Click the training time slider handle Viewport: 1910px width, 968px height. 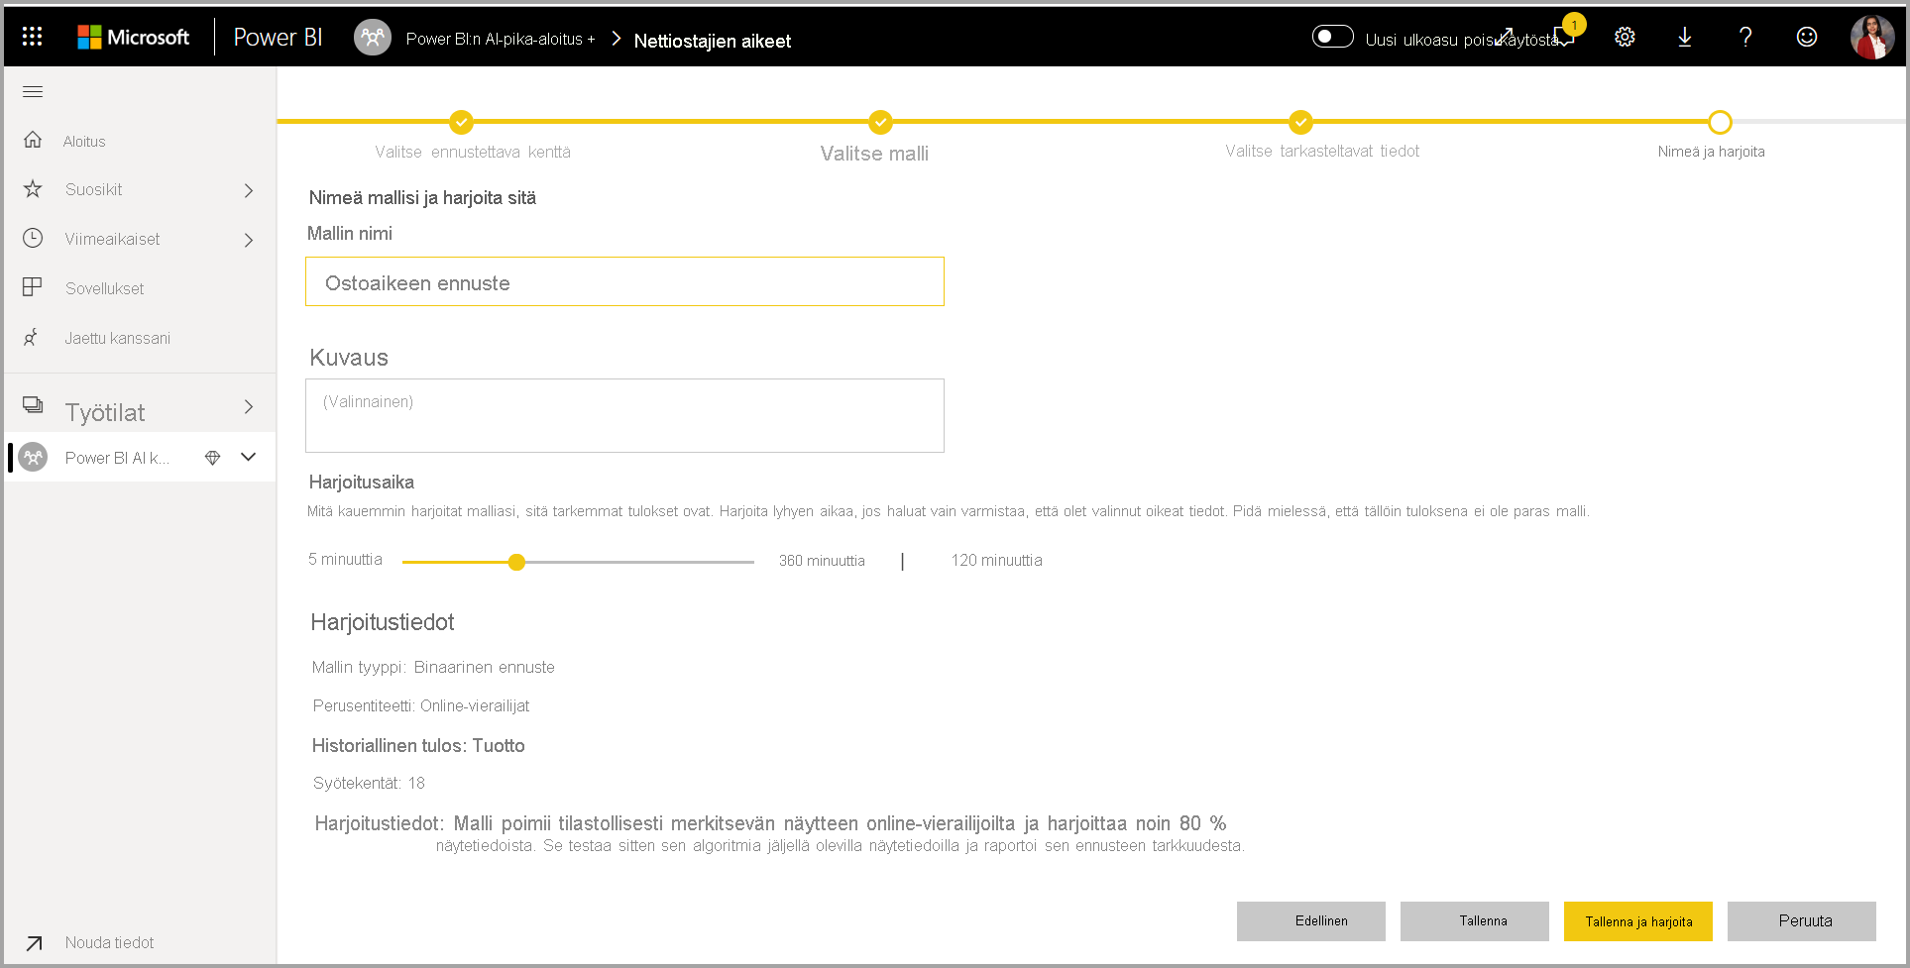coord(516,562)
